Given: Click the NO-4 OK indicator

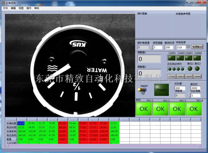Looking at the screenshot, I should coord(194,109).
